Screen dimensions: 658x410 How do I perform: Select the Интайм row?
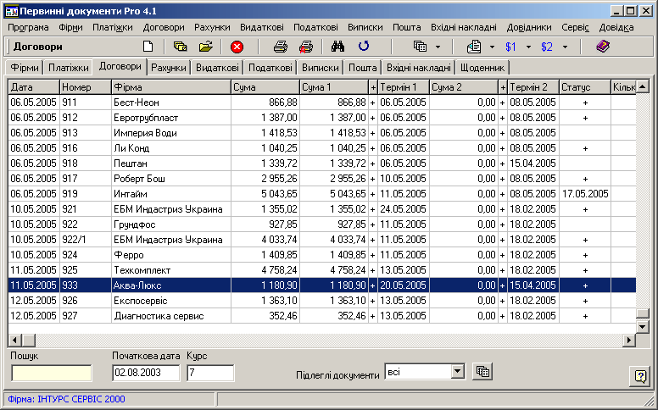pos(322,194)
